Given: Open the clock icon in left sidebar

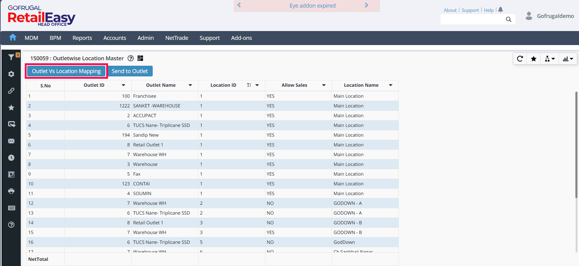Looking at the screenshot, I should [11, 158].
